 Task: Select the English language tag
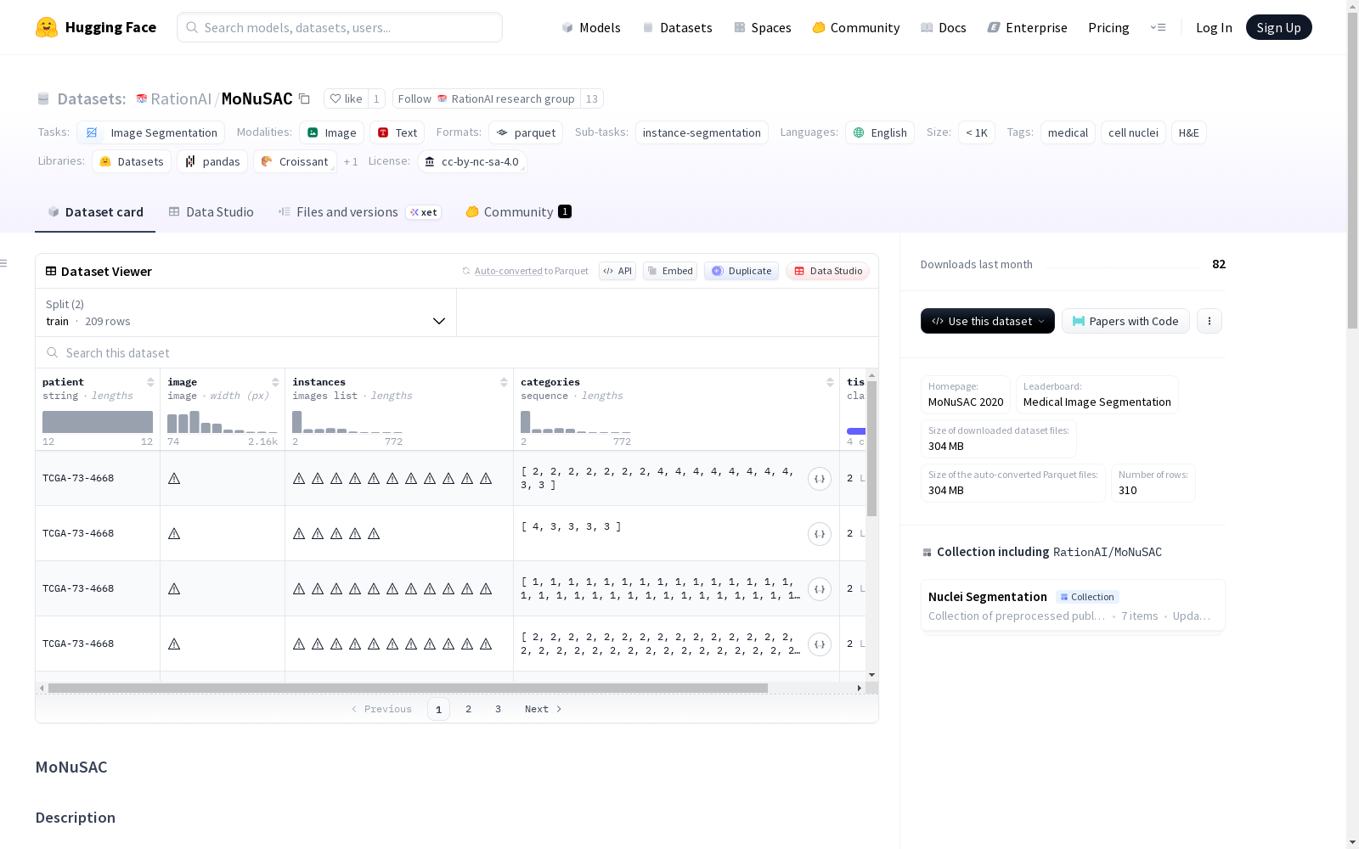[x=880, y=132]
